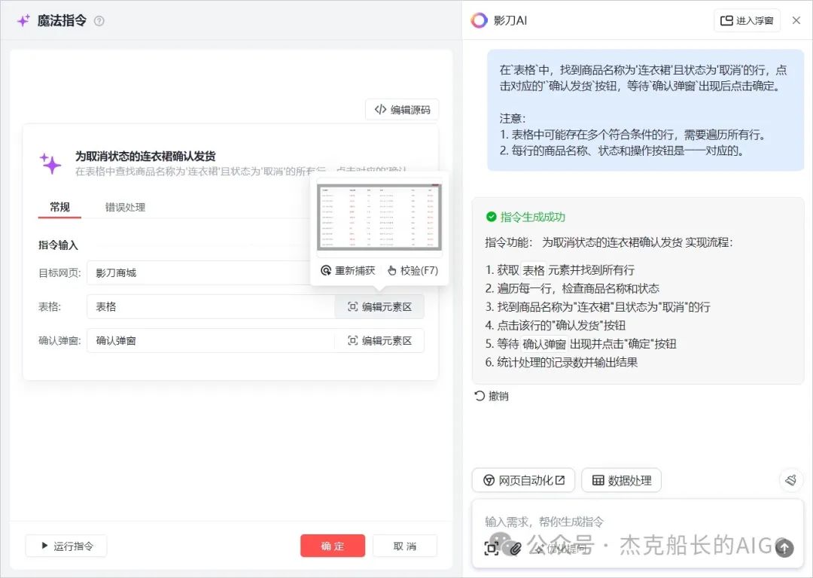Click the paperclip attachment icon
Viewport: 813px width, 578px height.
(x=515, y=549)
